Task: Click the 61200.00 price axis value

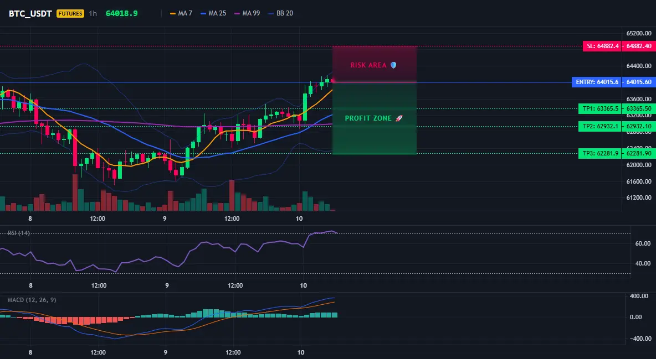Action: click(x=639, y=197)
